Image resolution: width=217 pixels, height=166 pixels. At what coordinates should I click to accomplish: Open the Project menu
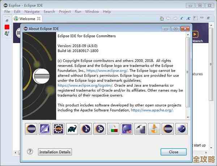point(65,12)
